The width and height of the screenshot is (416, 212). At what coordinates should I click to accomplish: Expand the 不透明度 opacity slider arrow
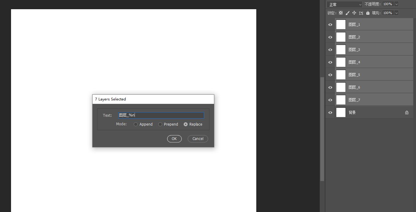(x=396, y=4)
